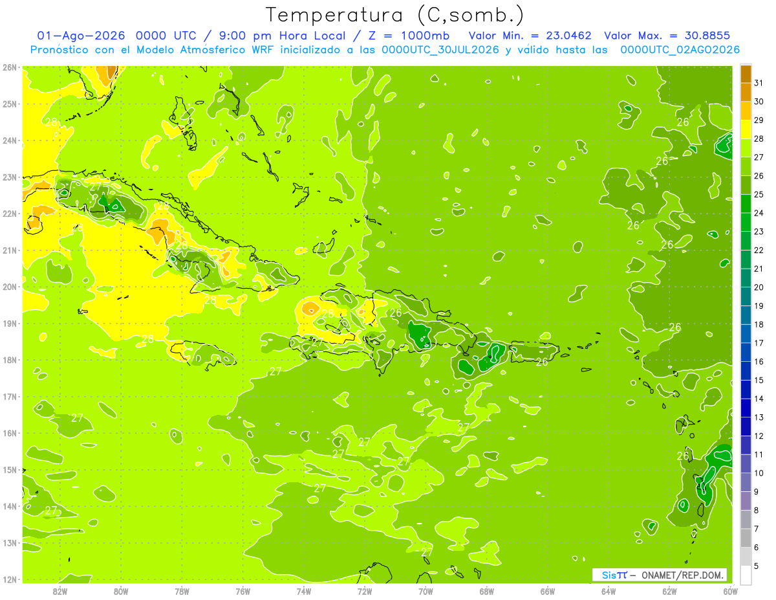Screen dimensions: 776x600
Task: Click the 13N latitude axis label
Action: (x=10, y=542)
